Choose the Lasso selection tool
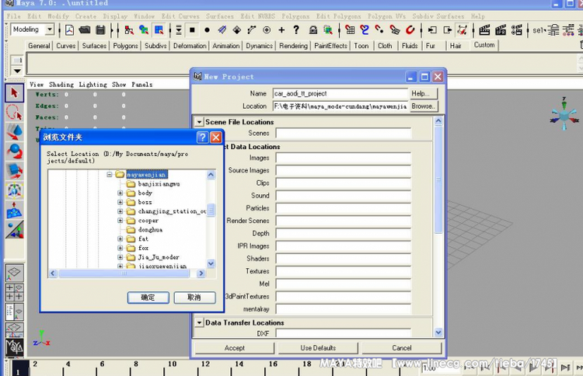This screenshot has height=376, width=583. 15,113
